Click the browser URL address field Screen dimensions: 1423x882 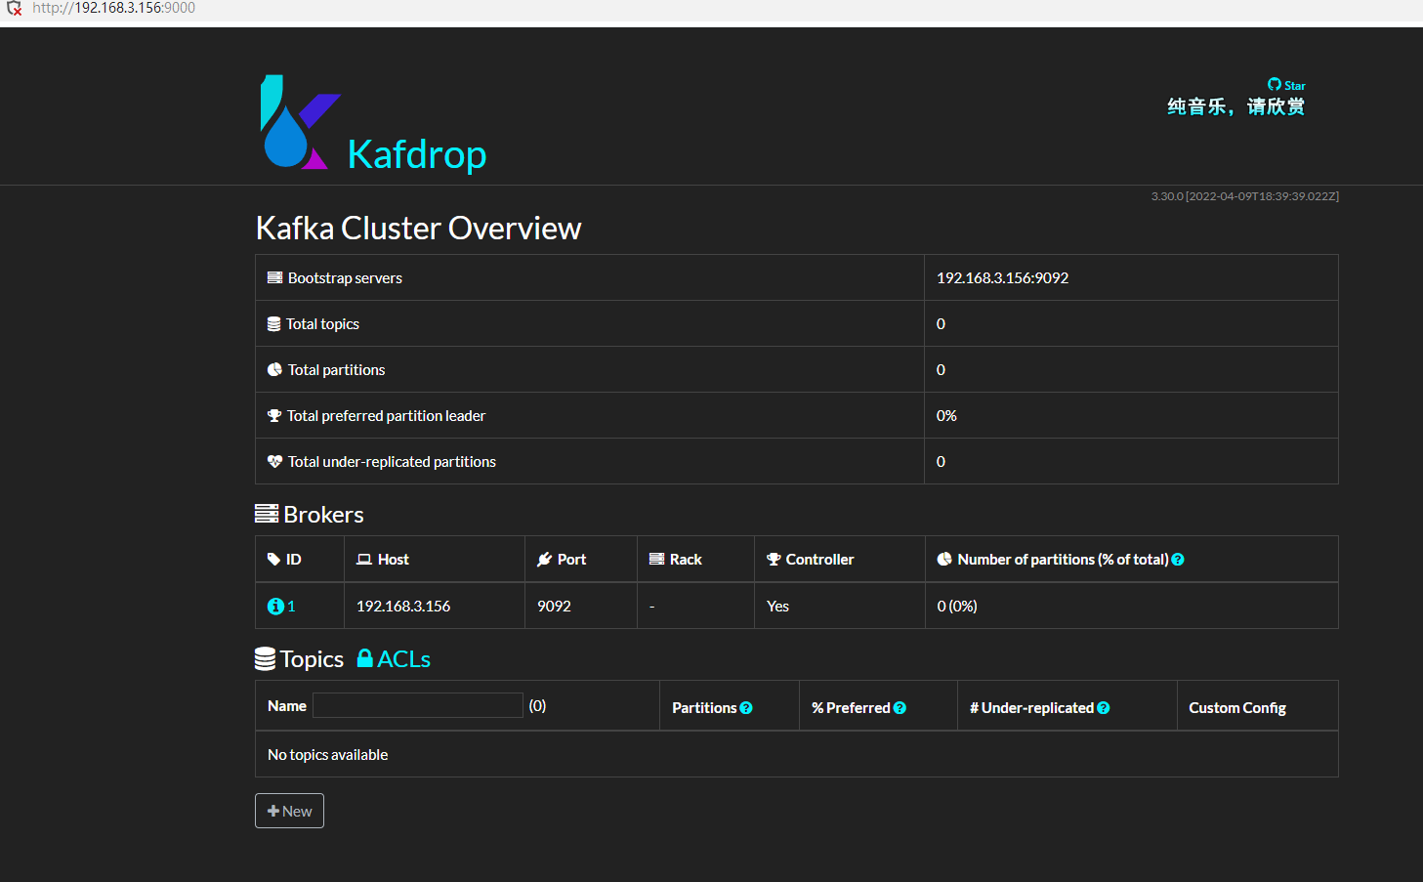point(113,8)
